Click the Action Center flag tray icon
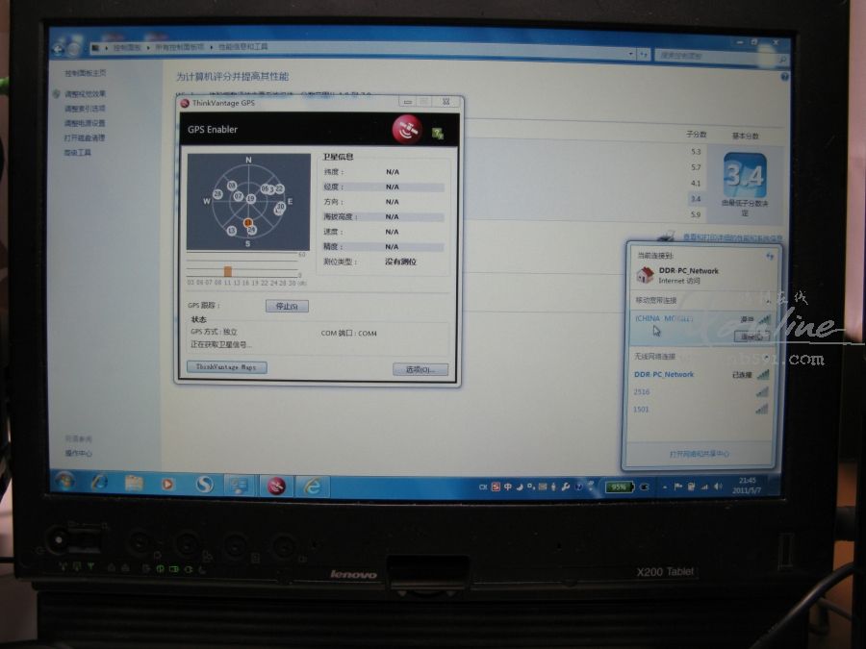866x649 pixels. click(x=678, y=487)
